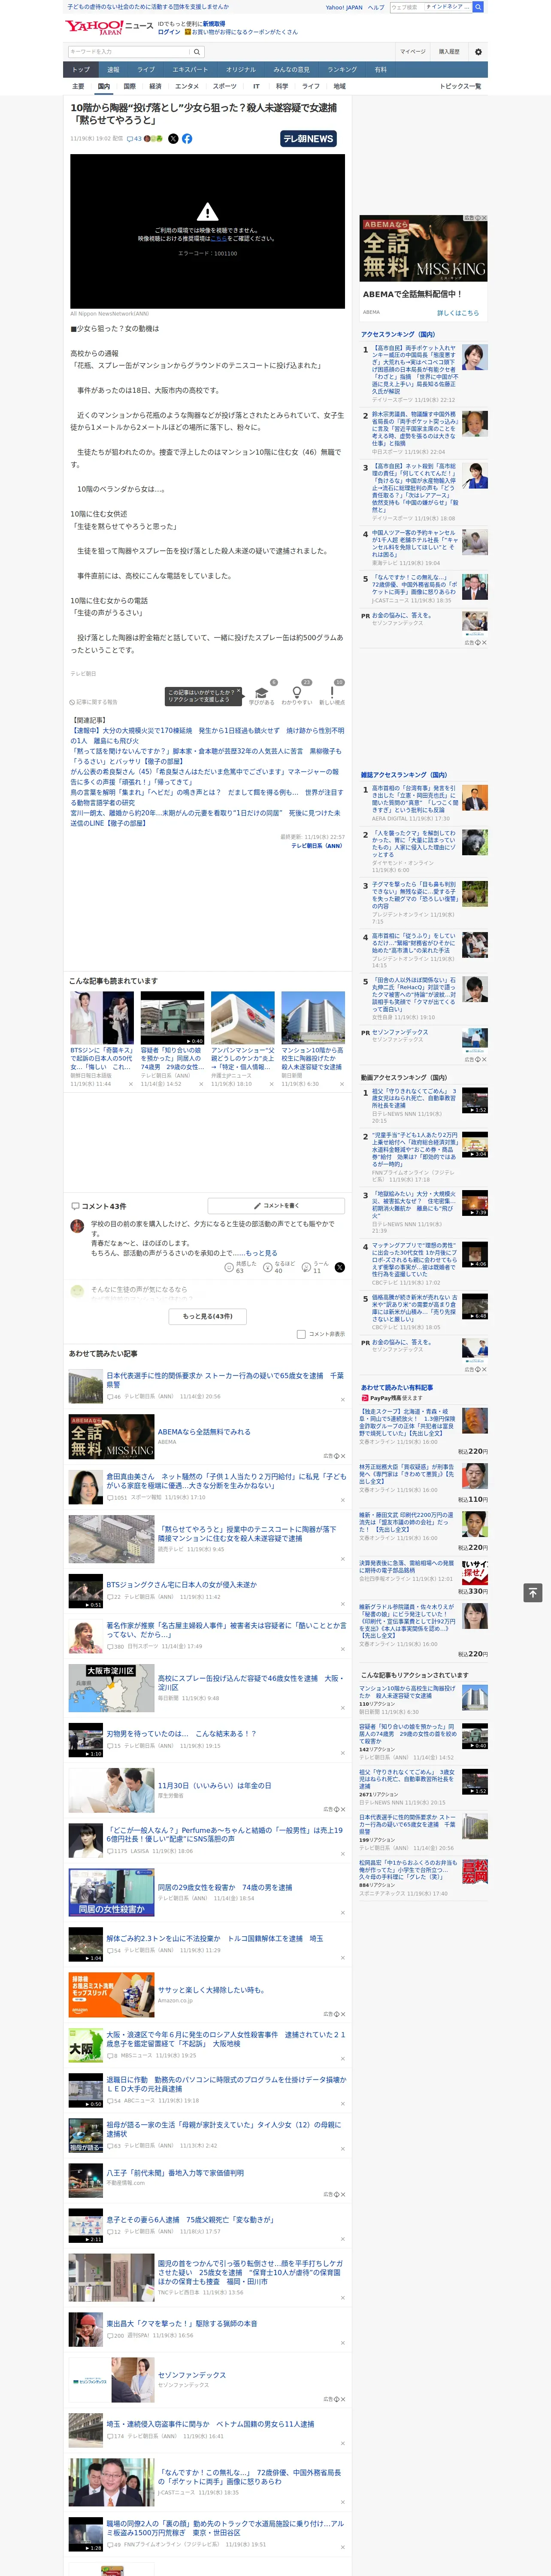Expand the top comment with もっと見る
Screen dimensions: 551x2576
(x=262, y=1253)
